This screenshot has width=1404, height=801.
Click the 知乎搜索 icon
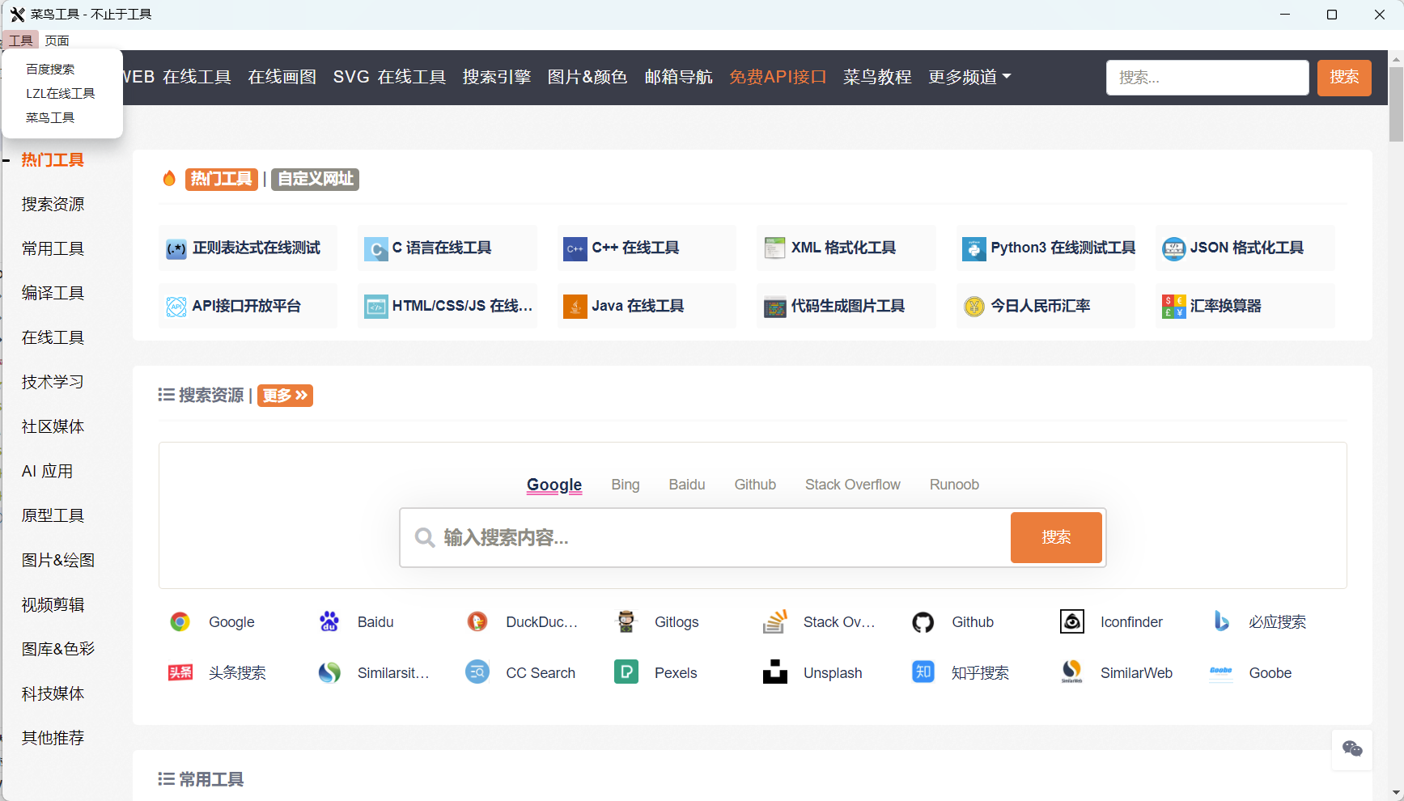pos(923,672)
